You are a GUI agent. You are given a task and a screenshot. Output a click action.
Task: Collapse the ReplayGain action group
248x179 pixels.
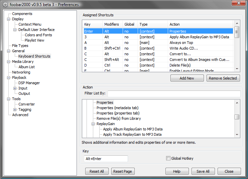pos(94,124)
